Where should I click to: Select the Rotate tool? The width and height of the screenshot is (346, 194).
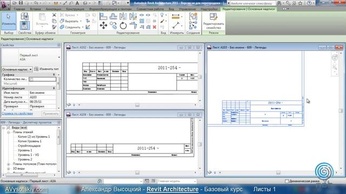pyautogui.click(x=123, y=26)
